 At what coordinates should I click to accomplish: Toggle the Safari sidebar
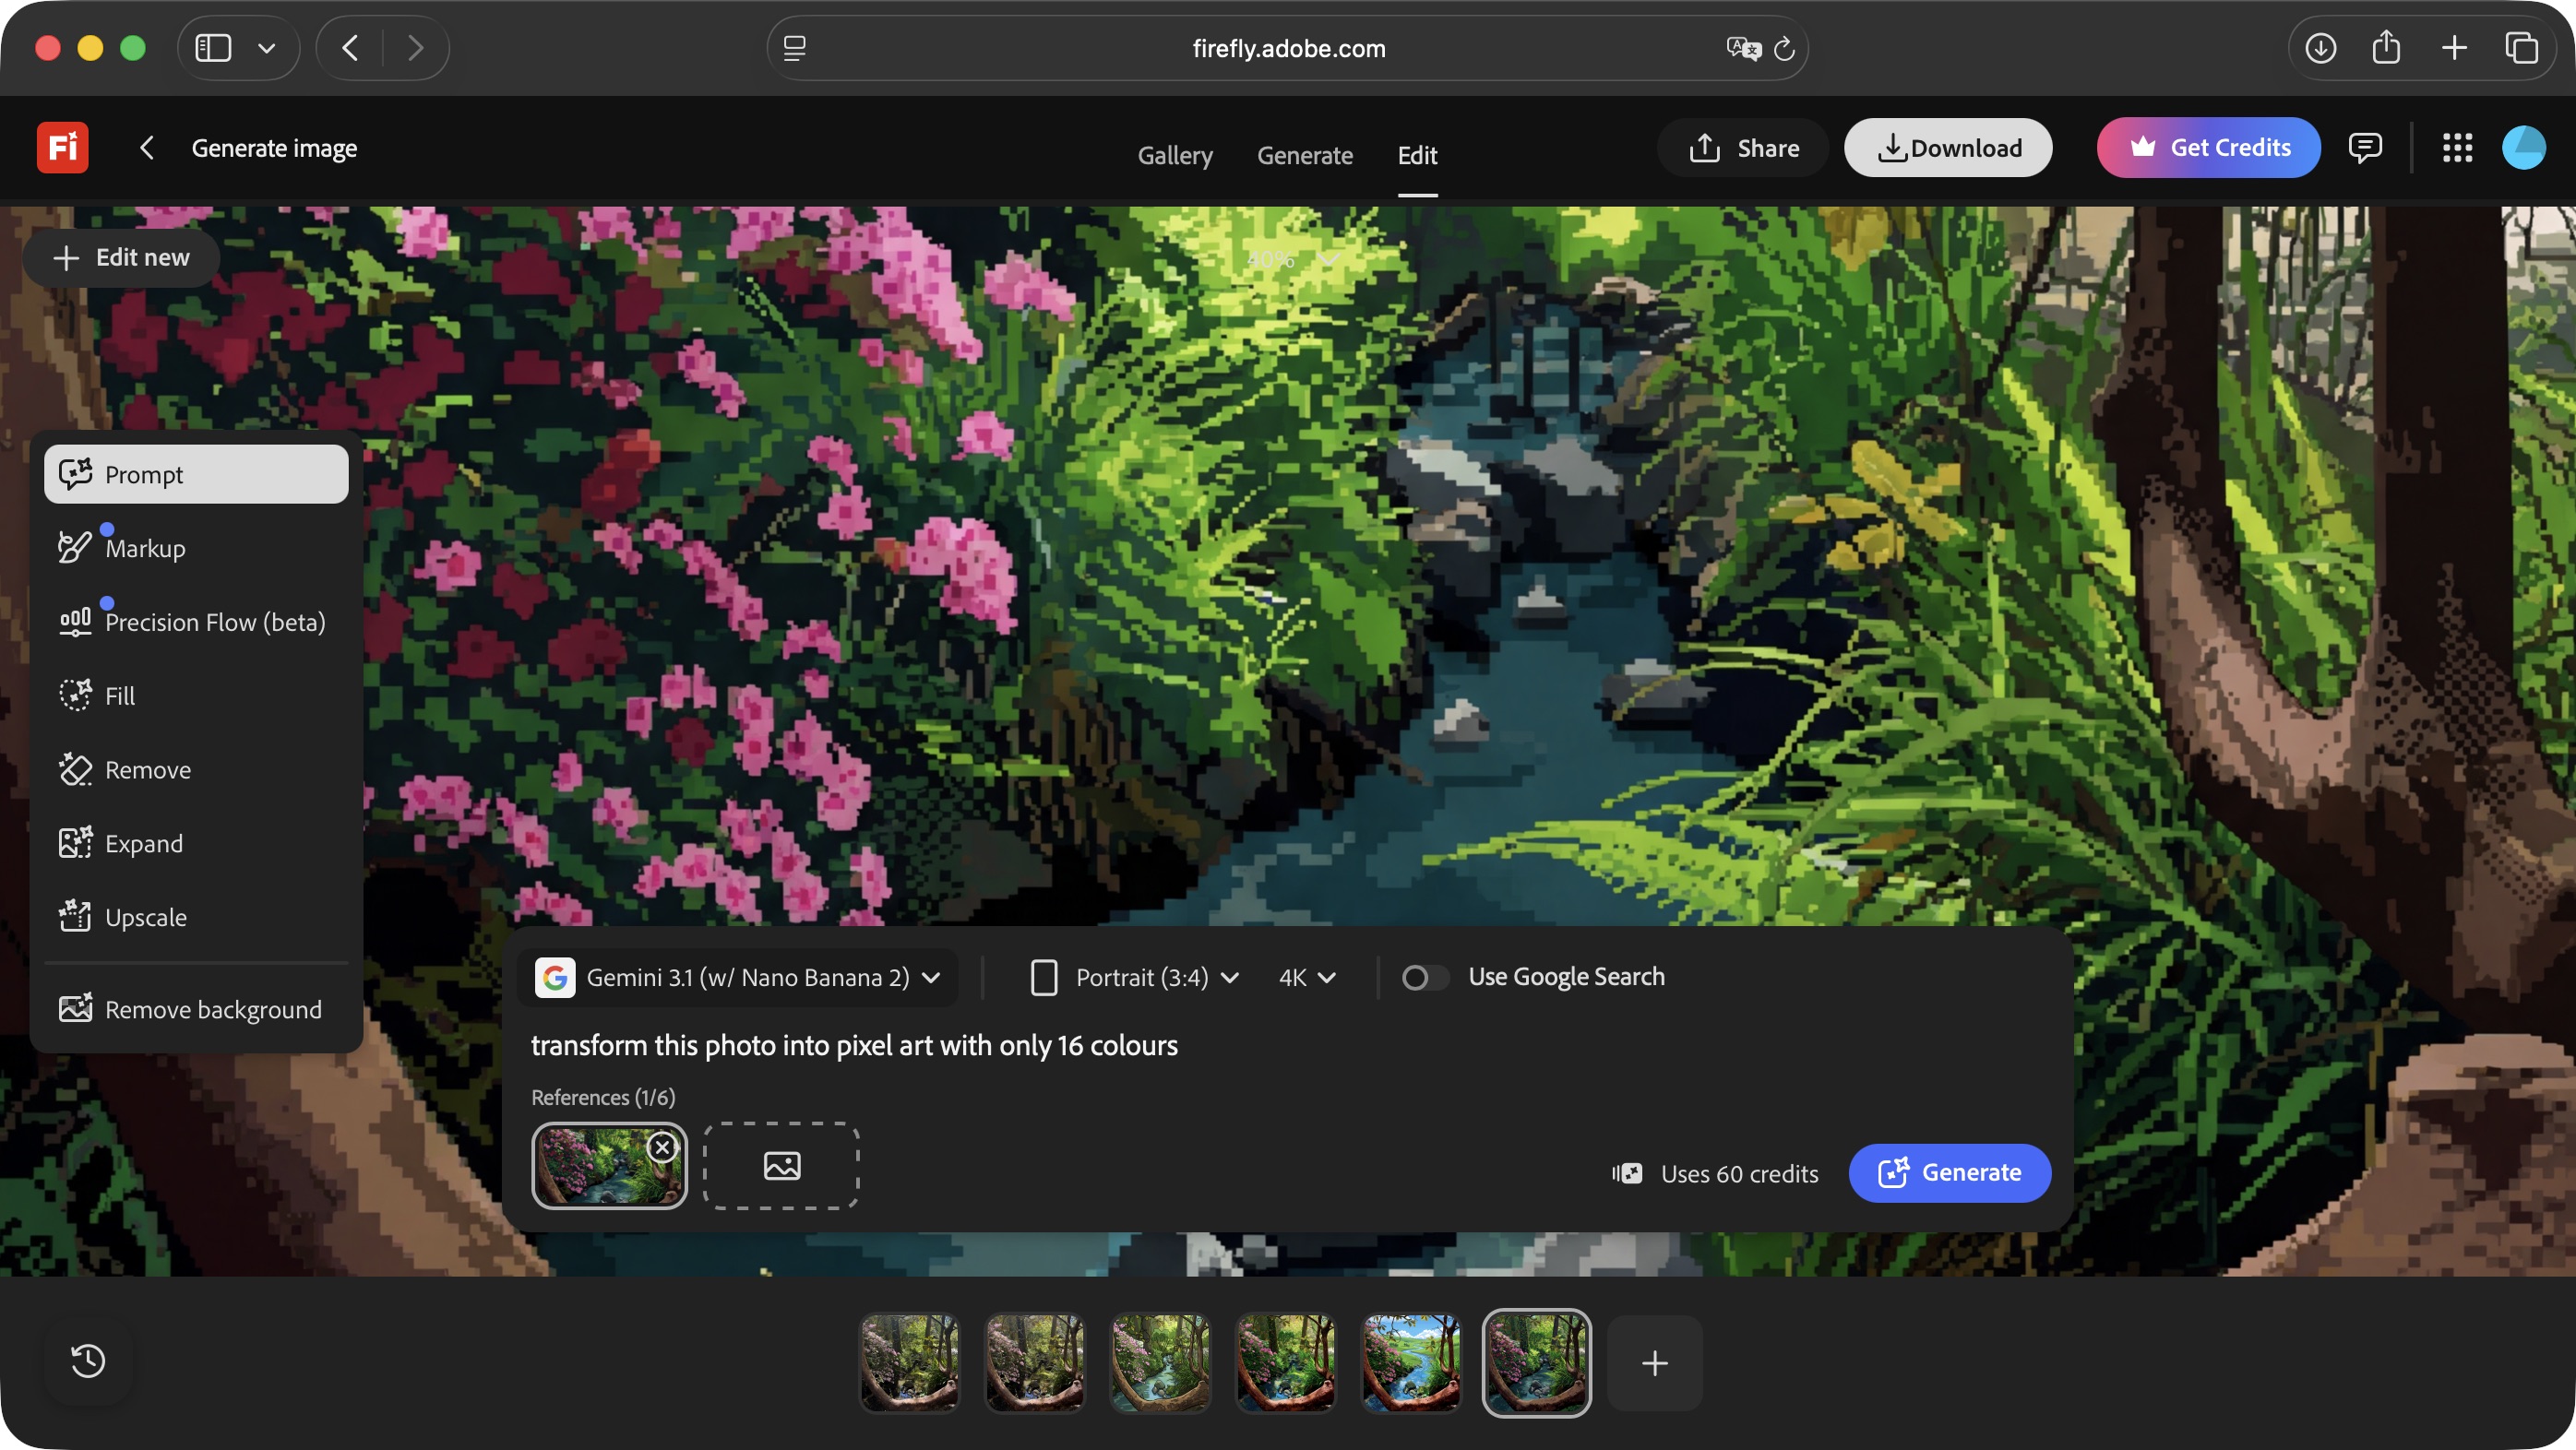click(213, 48)
